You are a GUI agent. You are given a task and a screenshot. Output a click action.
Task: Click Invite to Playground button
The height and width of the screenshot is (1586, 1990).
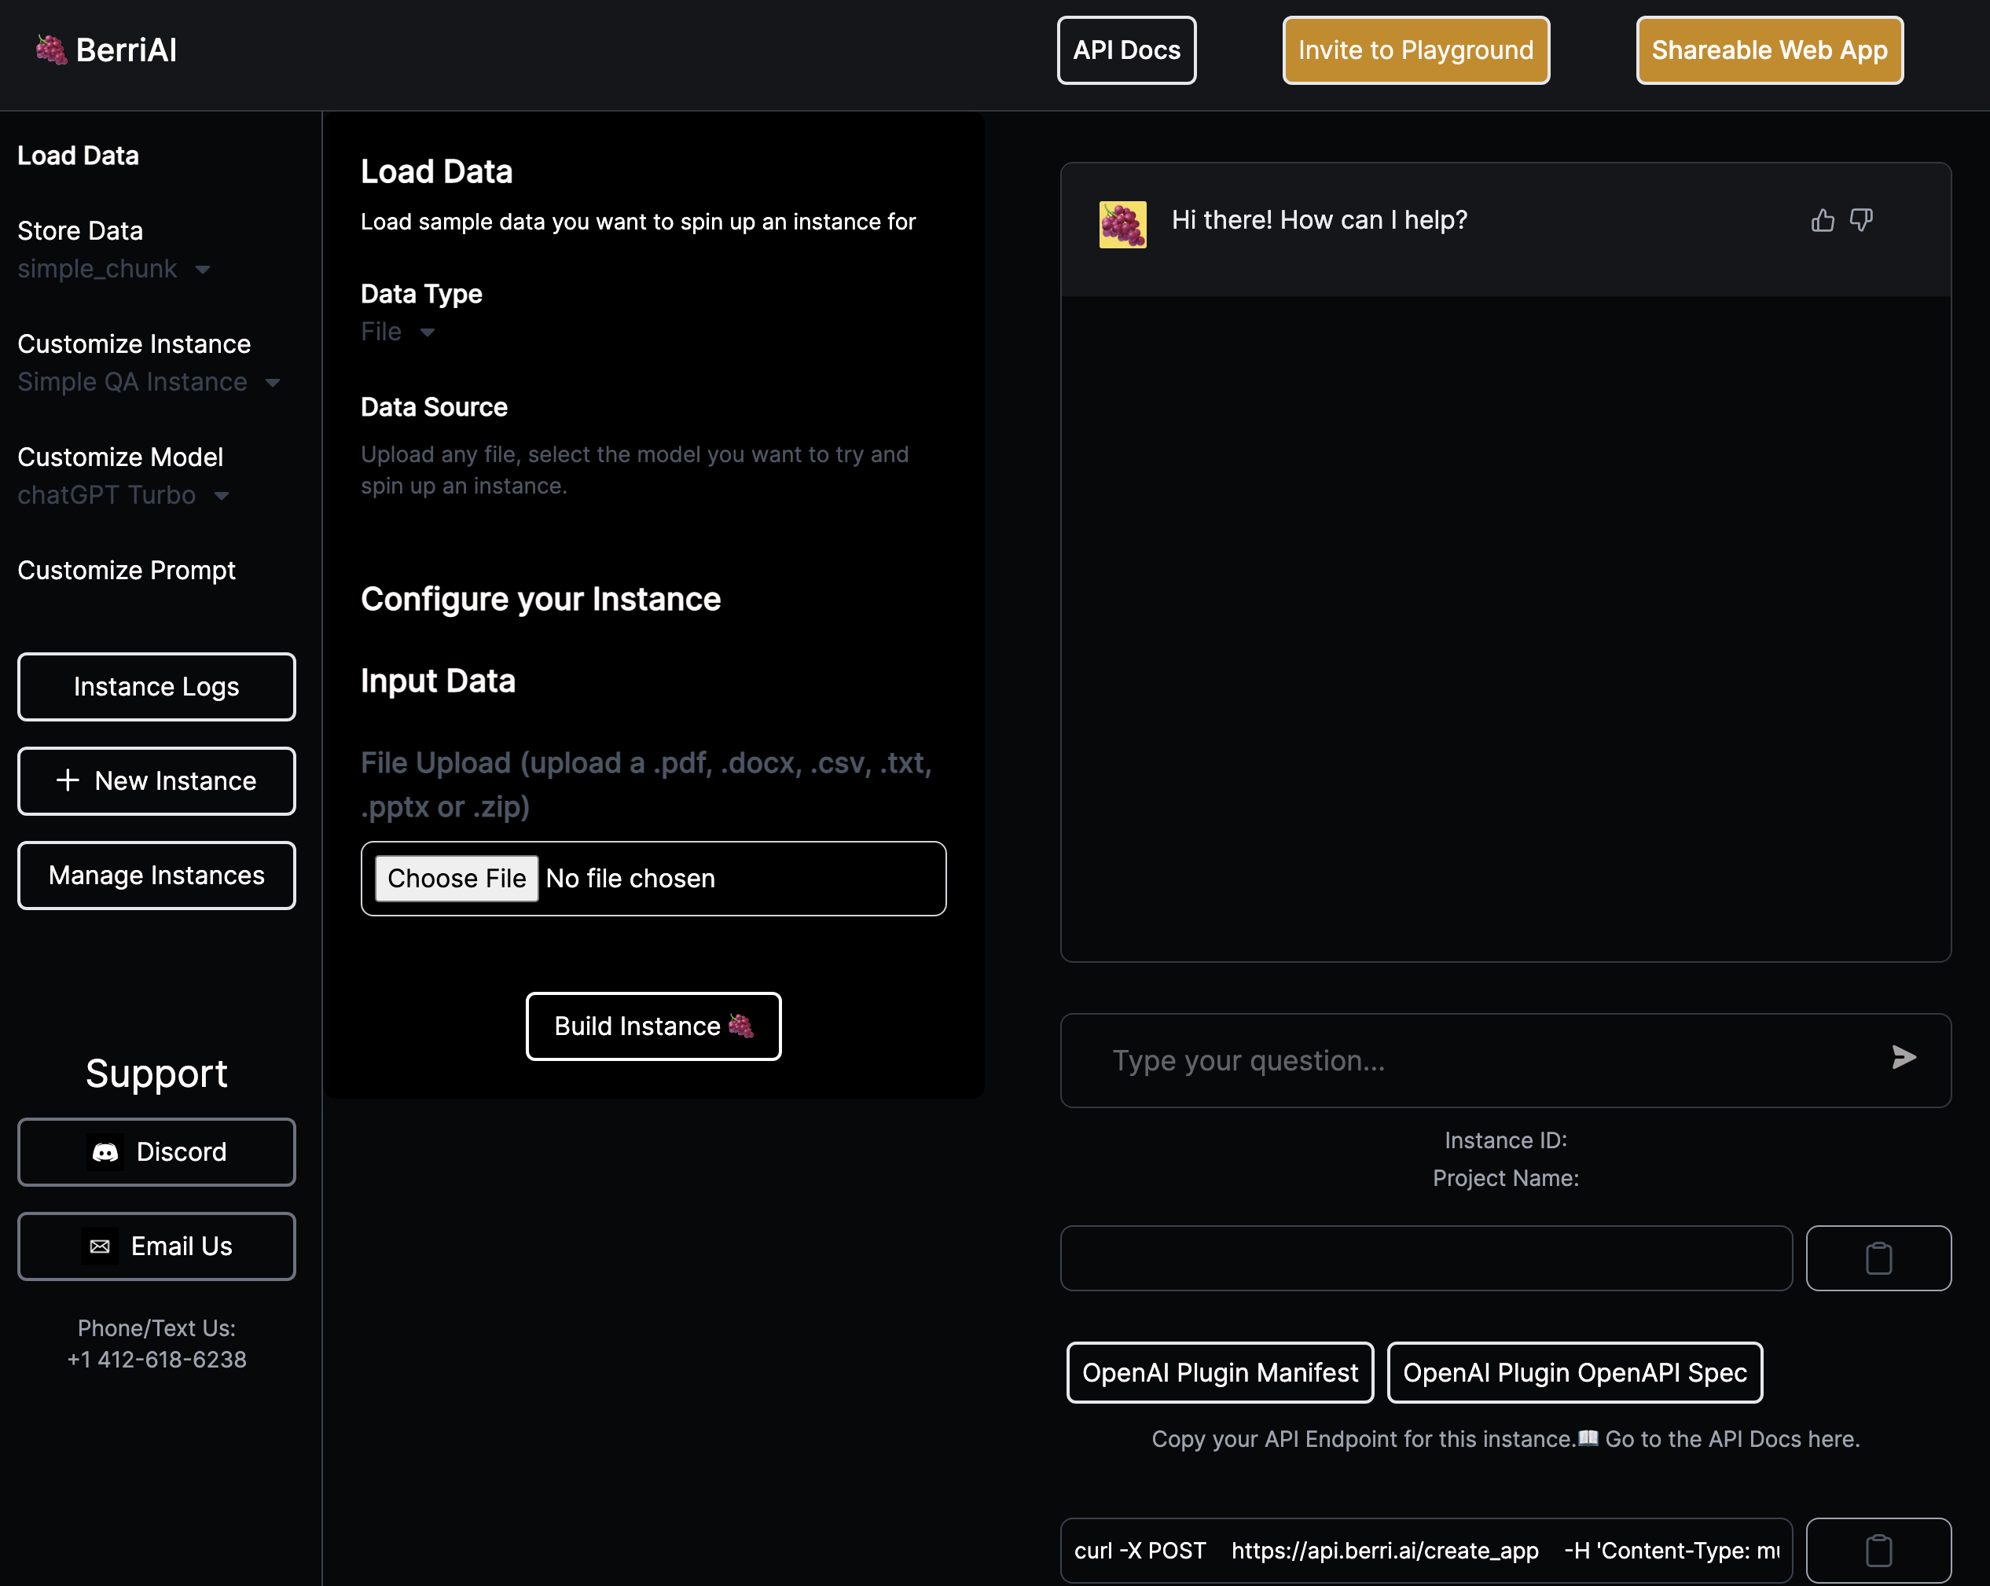point(1416,50)
